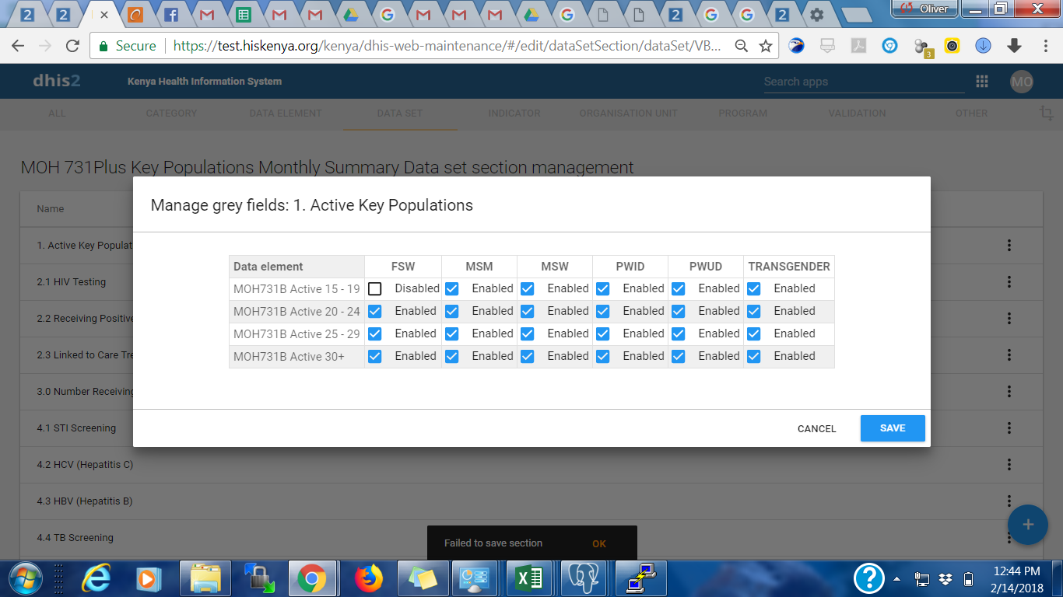Show hidden system tray icons
The height and width of the screenshot is (597, 1063).
click(896, 579)
